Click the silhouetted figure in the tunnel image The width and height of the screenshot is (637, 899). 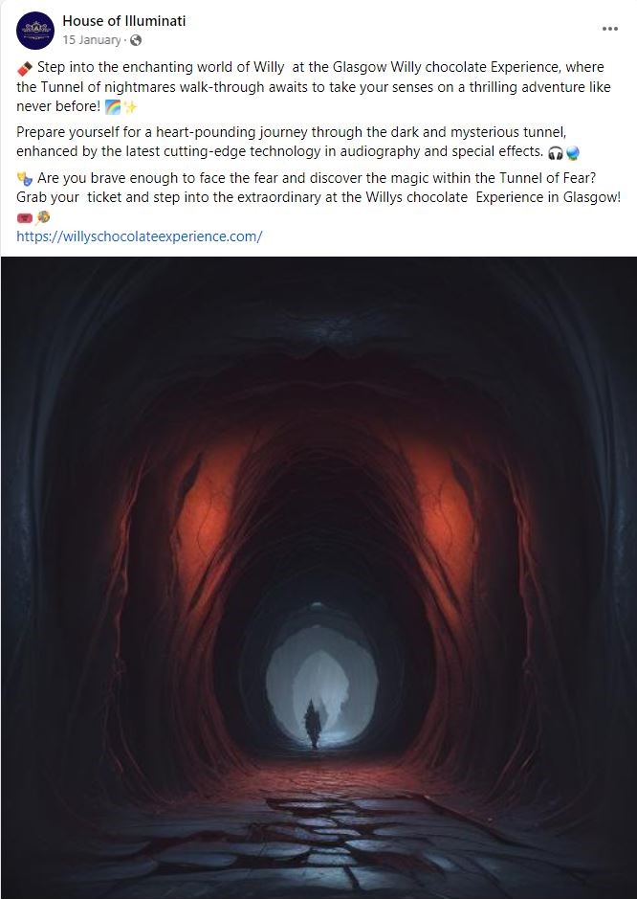[313, 724]
